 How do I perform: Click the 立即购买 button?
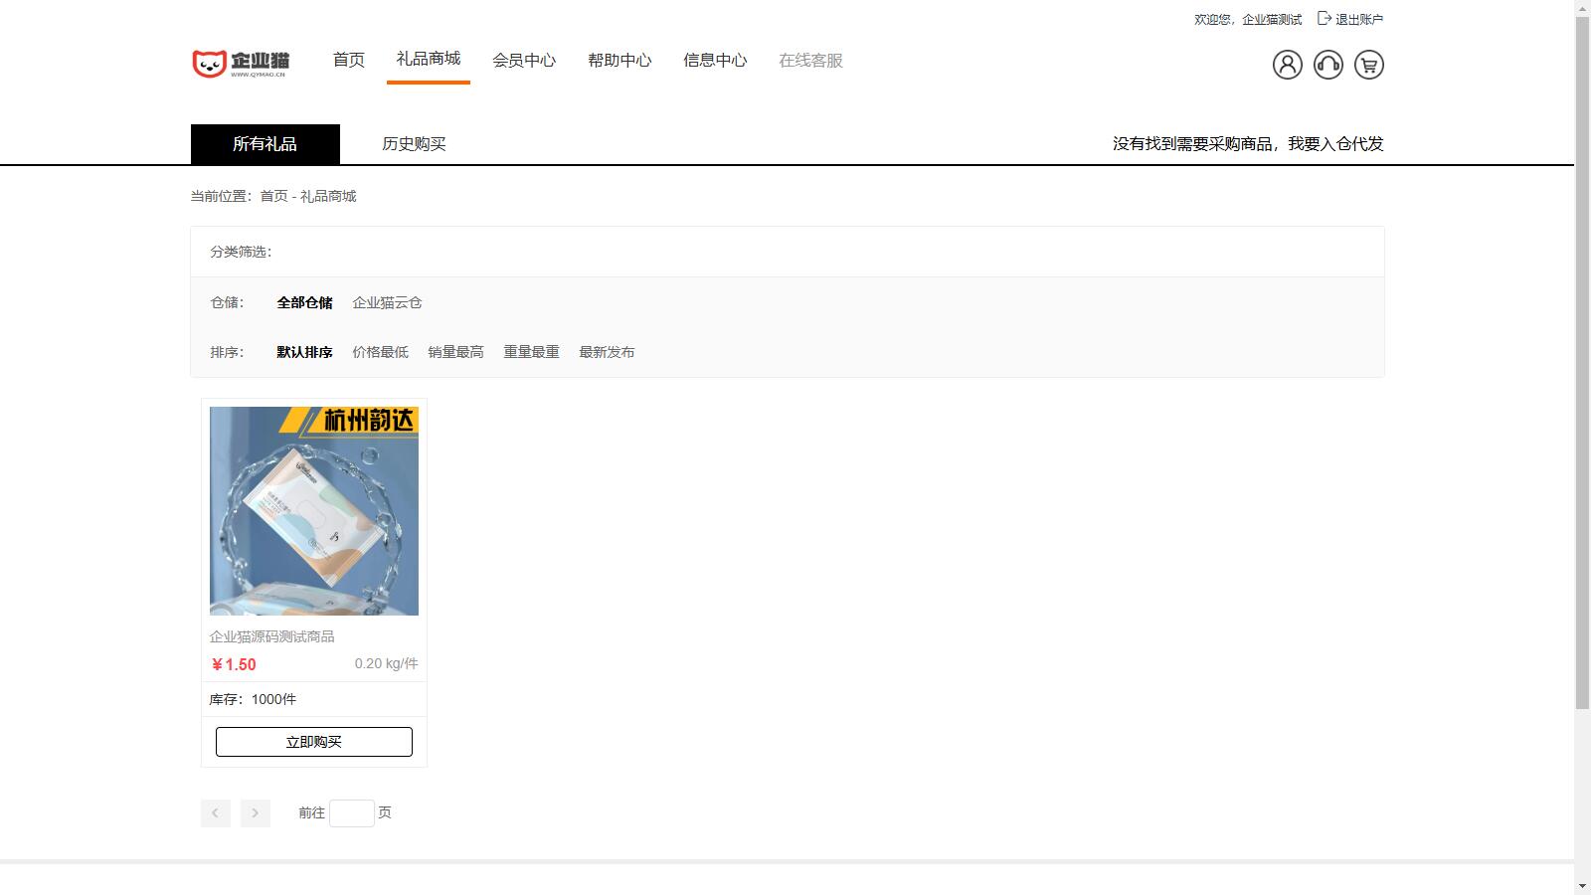click(x=314, y=742)
